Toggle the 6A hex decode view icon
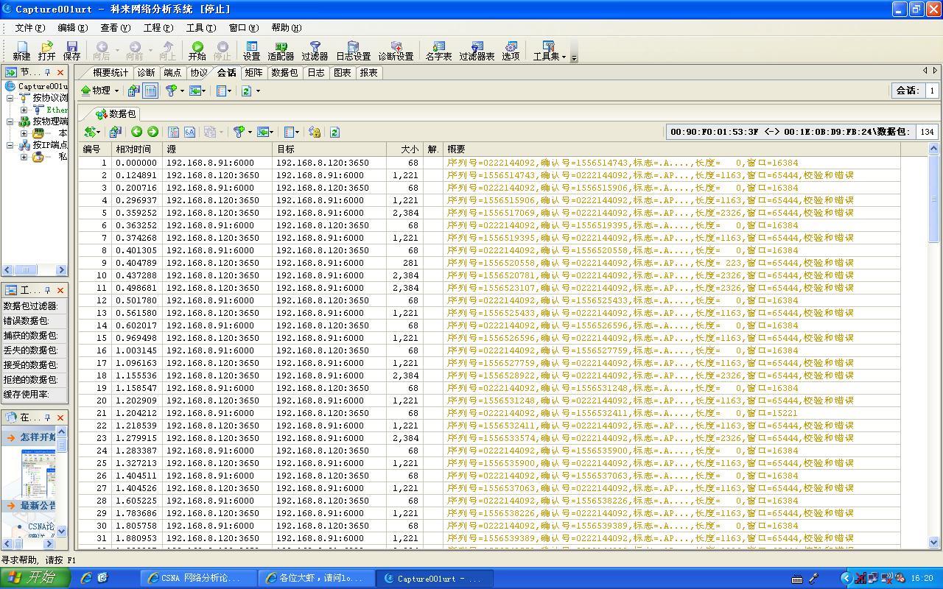943x589 pixels. (189, 132)
